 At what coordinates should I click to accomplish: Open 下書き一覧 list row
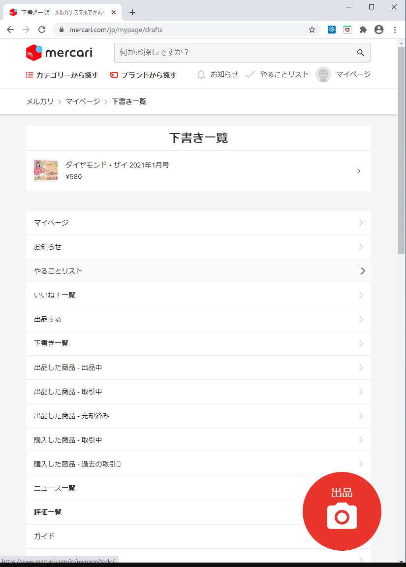pos(198,343)
